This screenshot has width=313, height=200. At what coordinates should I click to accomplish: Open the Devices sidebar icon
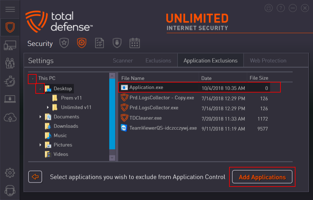(x=10, y=45)
